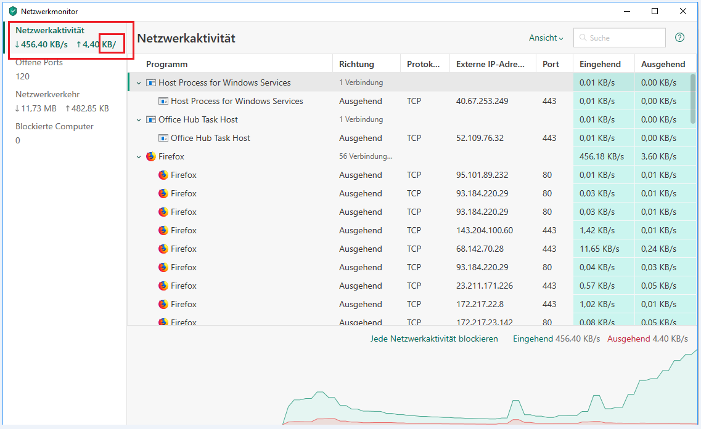This screenshot has width=701, height=429.
Task: Click the Kaspersky shield icon in title bar
Action: pyautogui.click(x=13, y=11)
